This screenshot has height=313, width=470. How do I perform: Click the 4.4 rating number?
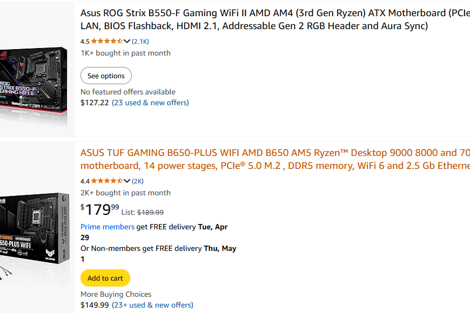85,181
